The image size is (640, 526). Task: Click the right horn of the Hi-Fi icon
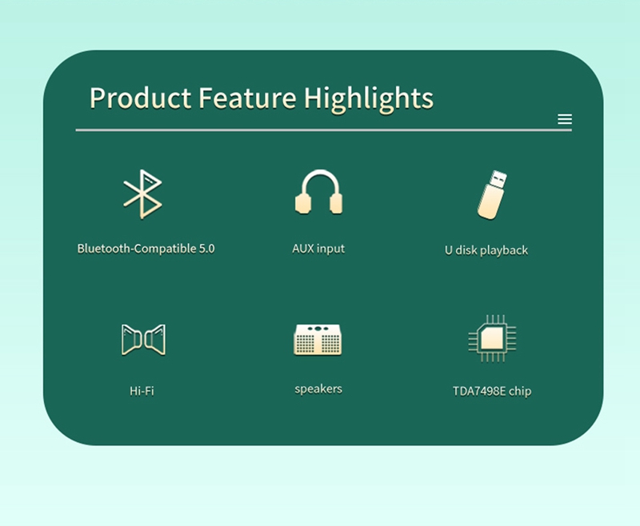pos(155,340)
